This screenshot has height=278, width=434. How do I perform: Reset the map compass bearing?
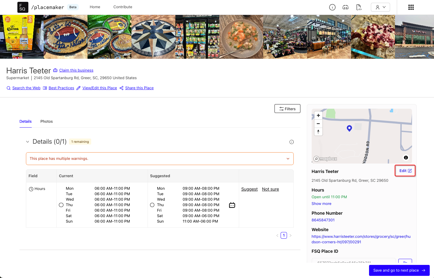[318, 132]
